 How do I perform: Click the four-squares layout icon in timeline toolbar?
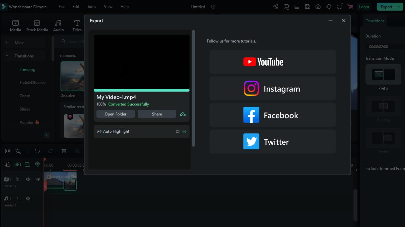(x=8, y=151)
